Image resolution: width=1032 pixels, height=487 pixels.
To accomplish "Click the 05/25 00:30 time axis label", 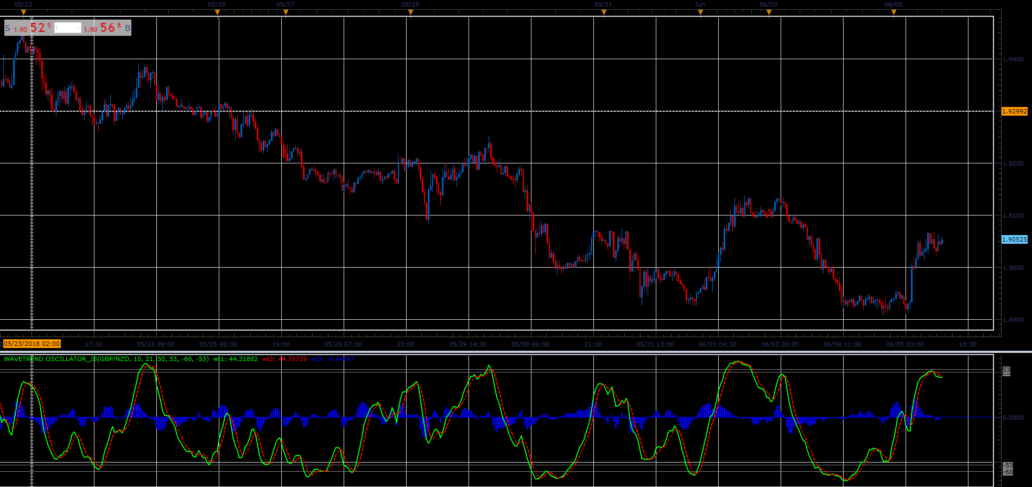I will coord(218,344).
